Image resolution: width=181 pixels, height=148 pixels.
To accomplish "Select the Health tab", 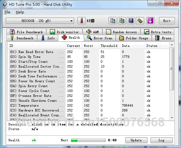I will pyautogui.click(x=71, y=37).
